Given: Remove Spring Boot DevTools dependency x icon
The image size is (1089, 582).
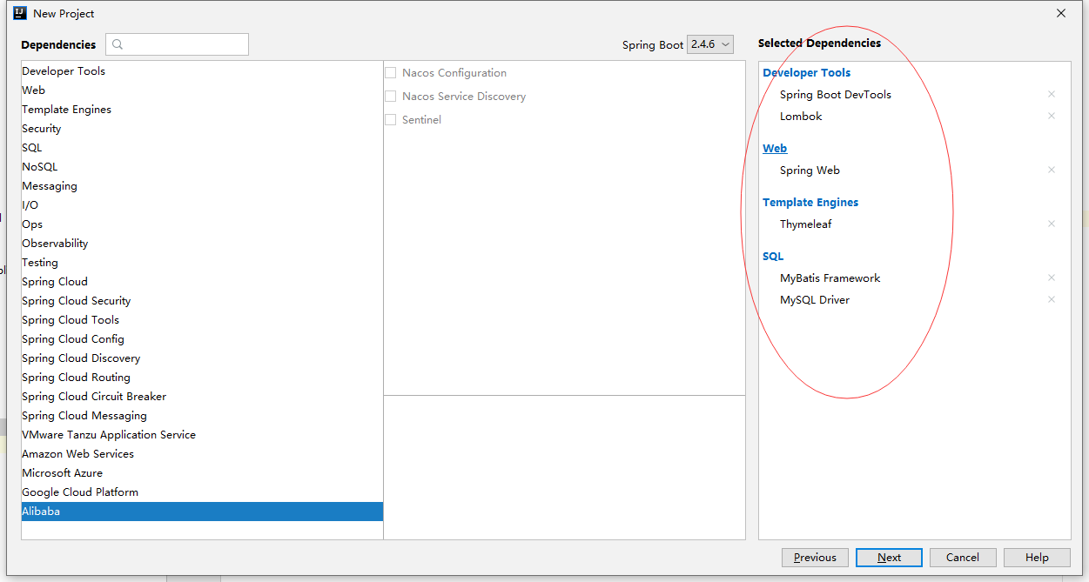Looking at the screenshot, I should point(1052,94).
